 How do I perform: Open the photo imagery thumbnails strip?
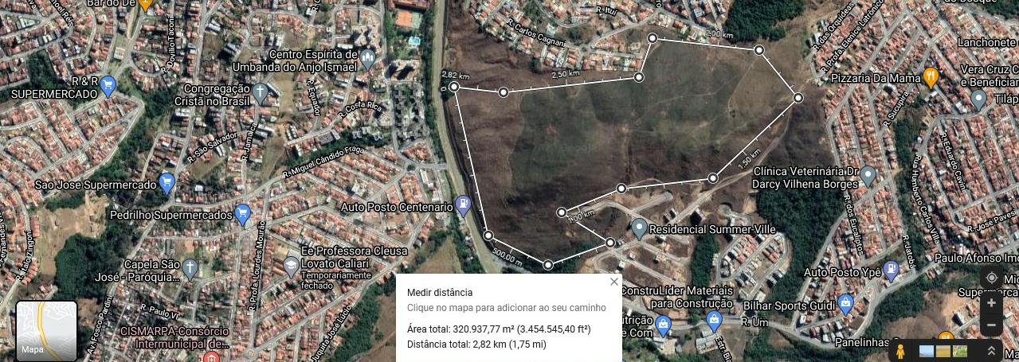click(x=943, y=351)
